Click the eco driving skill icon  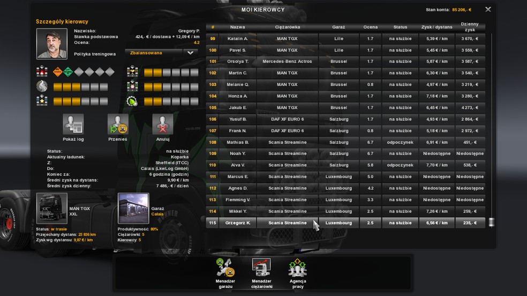(132, 101)
